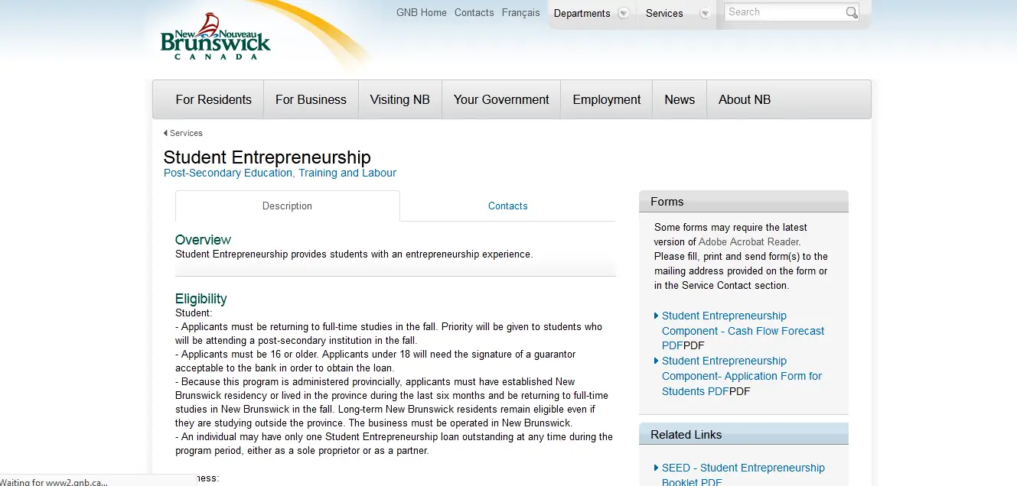
Task: Go to the Employment section
Action: (x=606, y=99)
